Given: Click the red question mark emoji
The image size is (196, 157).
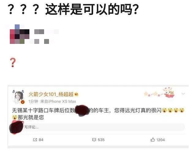Looking at the screenshot, I should [13, 62].
